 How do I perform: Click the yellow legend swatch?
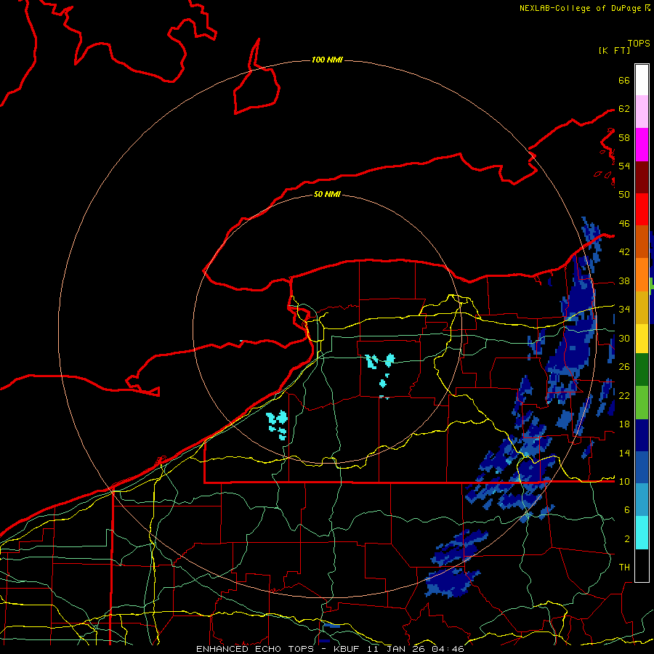coord(642,339)
